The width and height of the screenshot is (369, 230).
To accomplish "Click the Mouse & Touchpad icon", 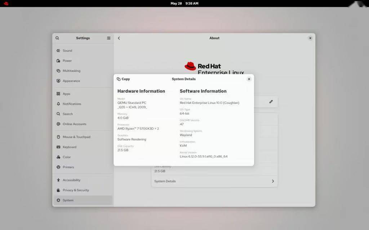I will click(x=58, y=137).
